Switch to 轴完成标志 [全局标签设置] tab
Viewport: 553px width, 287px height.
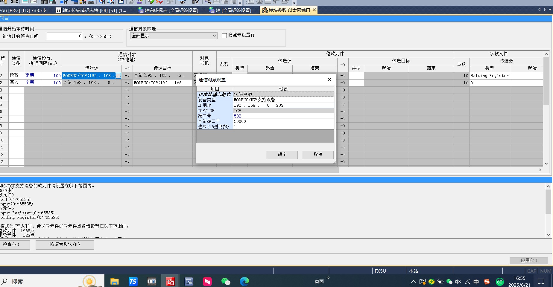coord(168,10)
